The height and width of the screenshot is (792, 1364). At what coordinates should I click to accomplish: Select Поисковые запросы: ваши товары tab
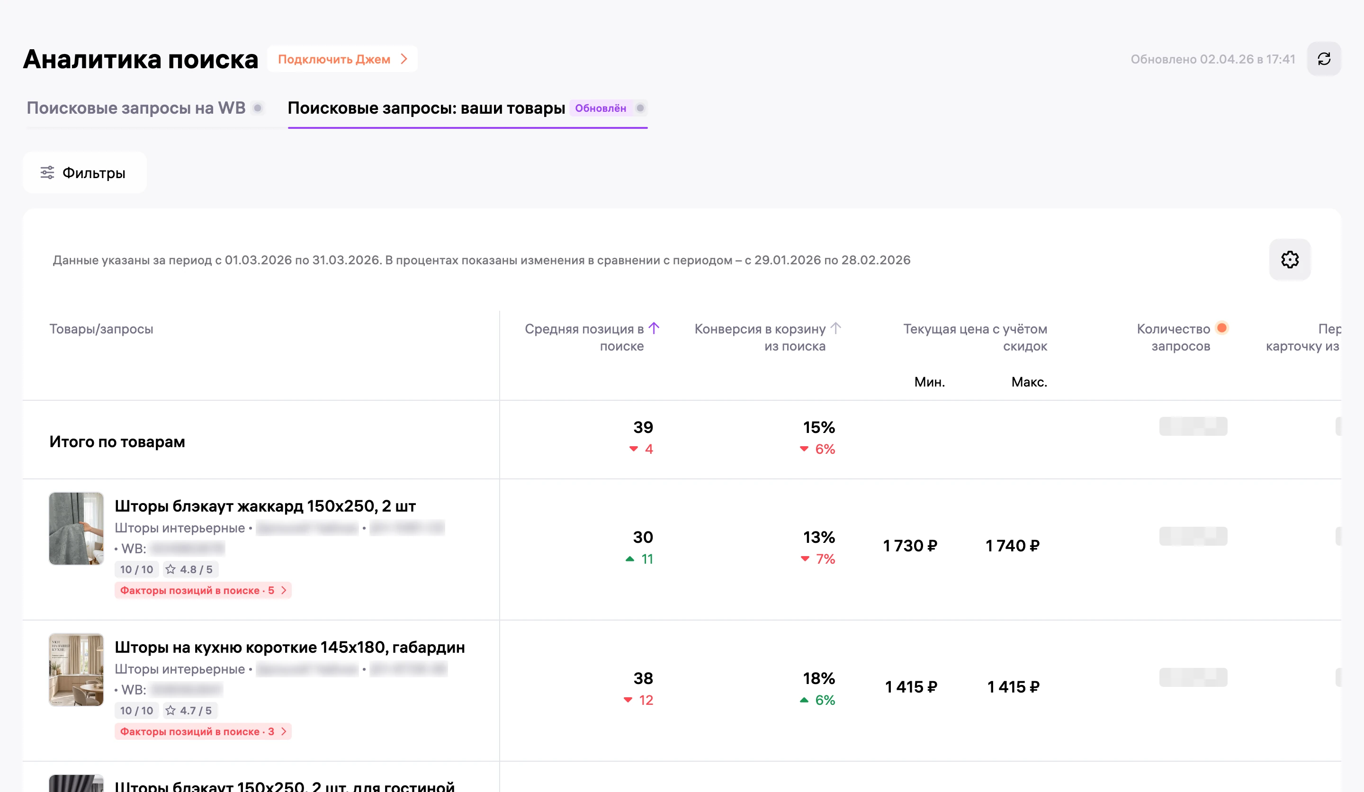click(x=426, y=108)
